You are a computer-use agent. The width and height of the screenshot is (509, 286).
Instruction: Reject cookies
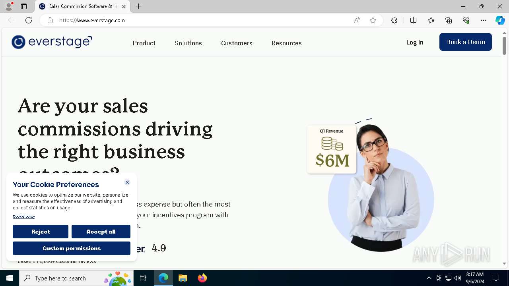(41, 232)
